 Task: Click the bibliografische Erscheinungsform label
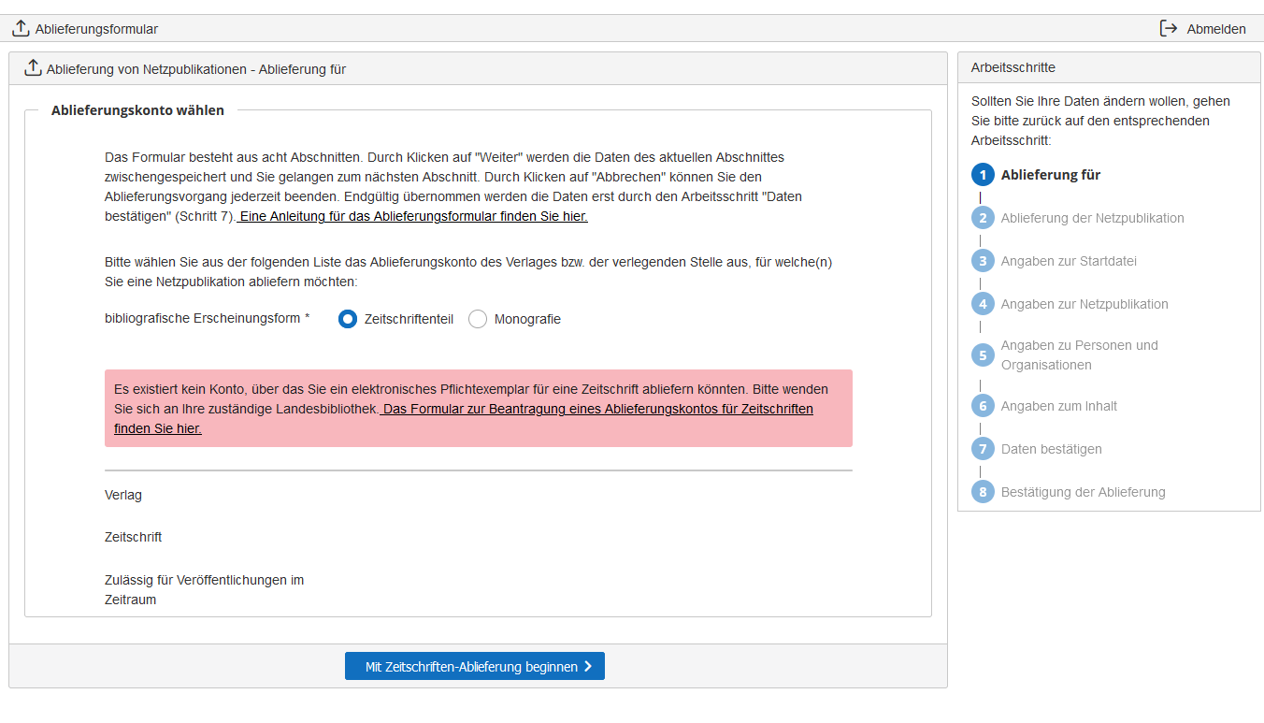point(208,318)
